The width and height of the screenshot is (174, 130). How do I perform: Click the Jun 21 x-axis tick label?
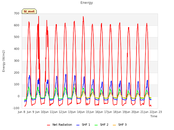(x=140, y=112)
